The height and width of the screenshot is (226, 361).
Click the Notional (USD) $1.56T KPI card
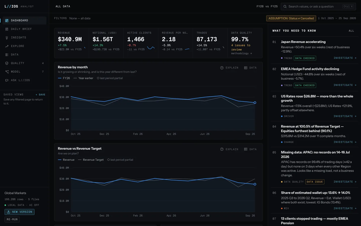[x=106, y=43]
